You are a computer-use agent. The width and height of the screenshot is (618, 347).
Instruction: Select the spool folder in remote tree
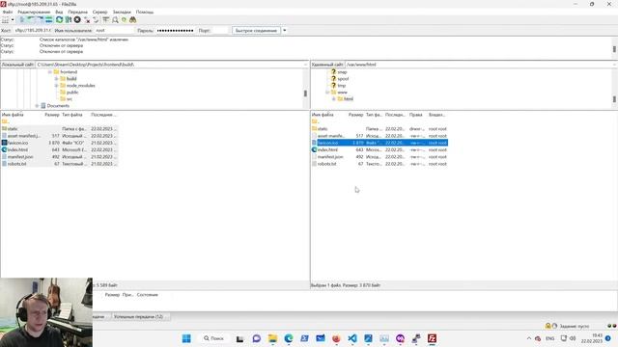tap(343, 79)
